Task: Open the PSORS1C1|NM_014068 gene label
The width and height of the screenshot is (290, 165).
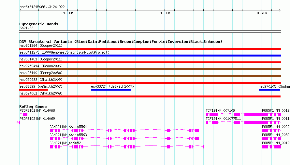Action: pyautogui.click(x=37, y=111)
